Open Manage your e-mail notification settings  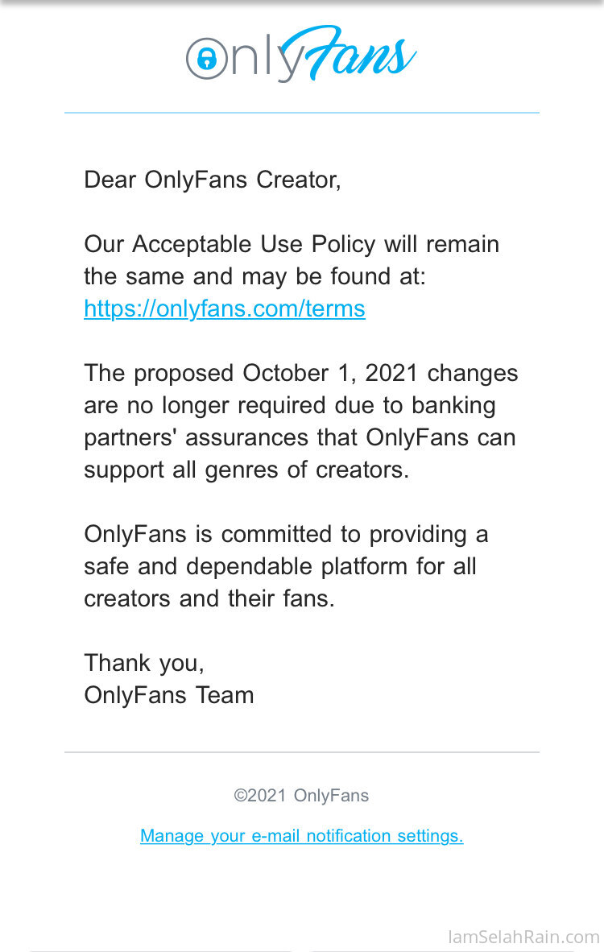tap(301, 836)
